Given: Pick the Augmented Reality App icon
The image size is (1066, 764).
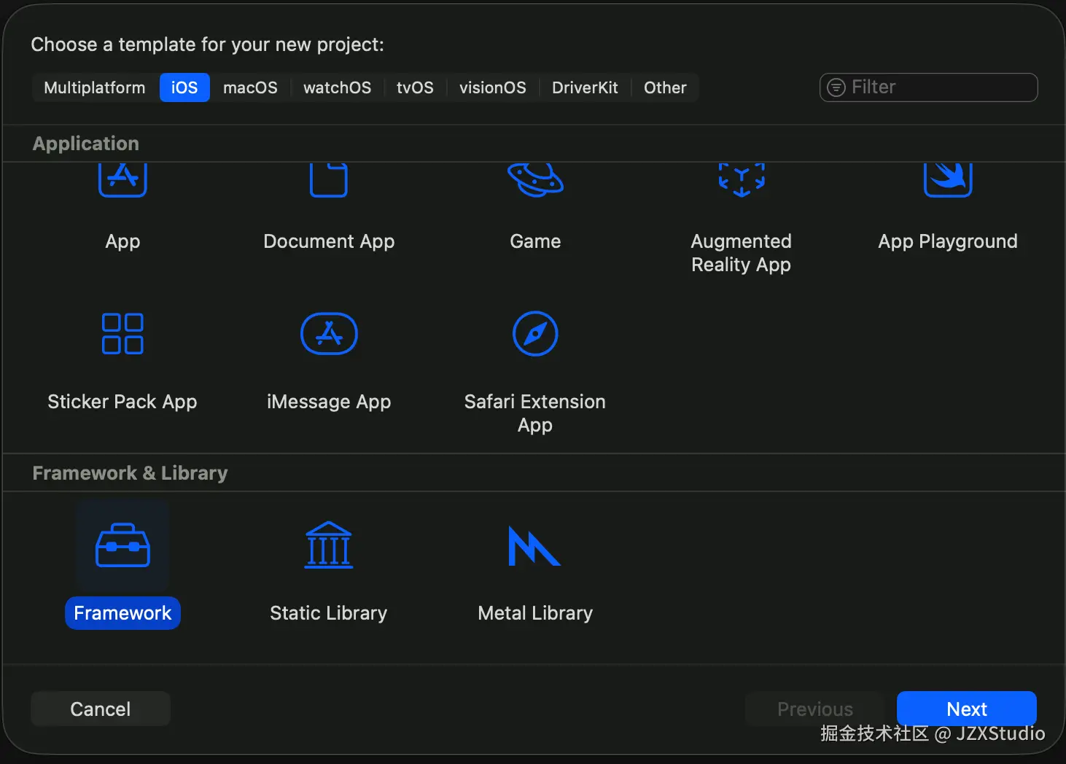Looking at the screenshot, I should point(742,180).
